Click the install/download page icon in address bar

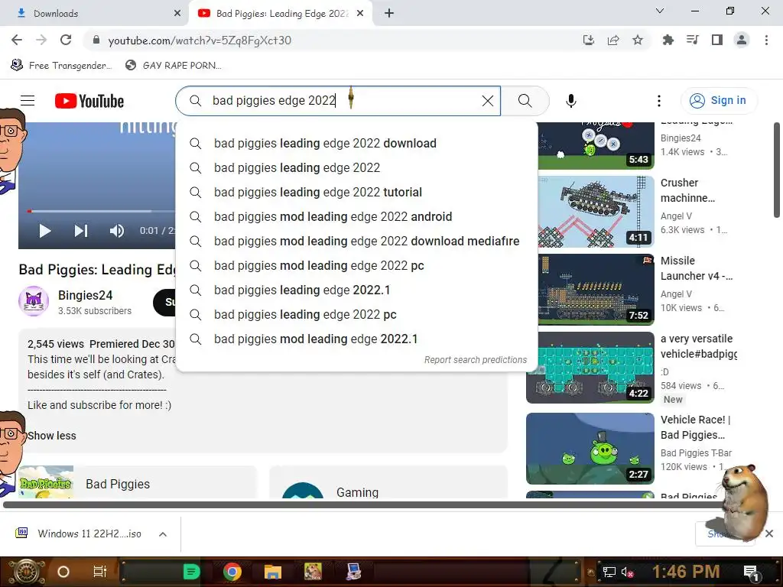coord(589,40)
